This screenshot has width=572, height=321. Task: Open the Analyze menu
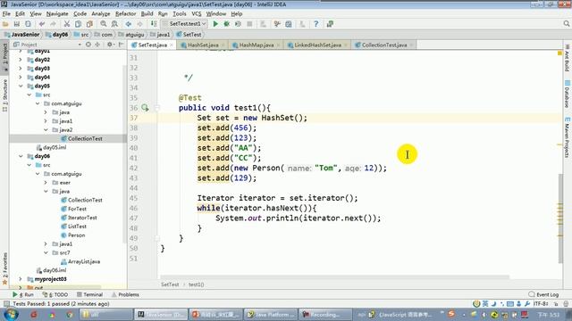click(101, 14)
